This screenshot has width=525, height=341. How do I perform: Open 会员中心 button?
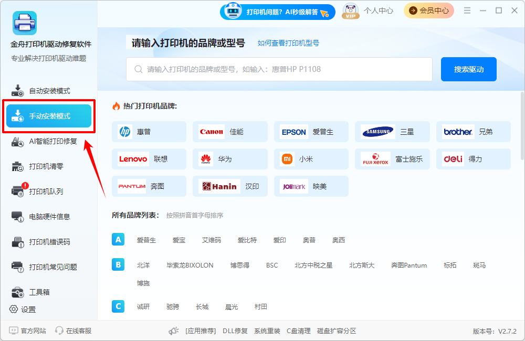[x=428, y=10]
